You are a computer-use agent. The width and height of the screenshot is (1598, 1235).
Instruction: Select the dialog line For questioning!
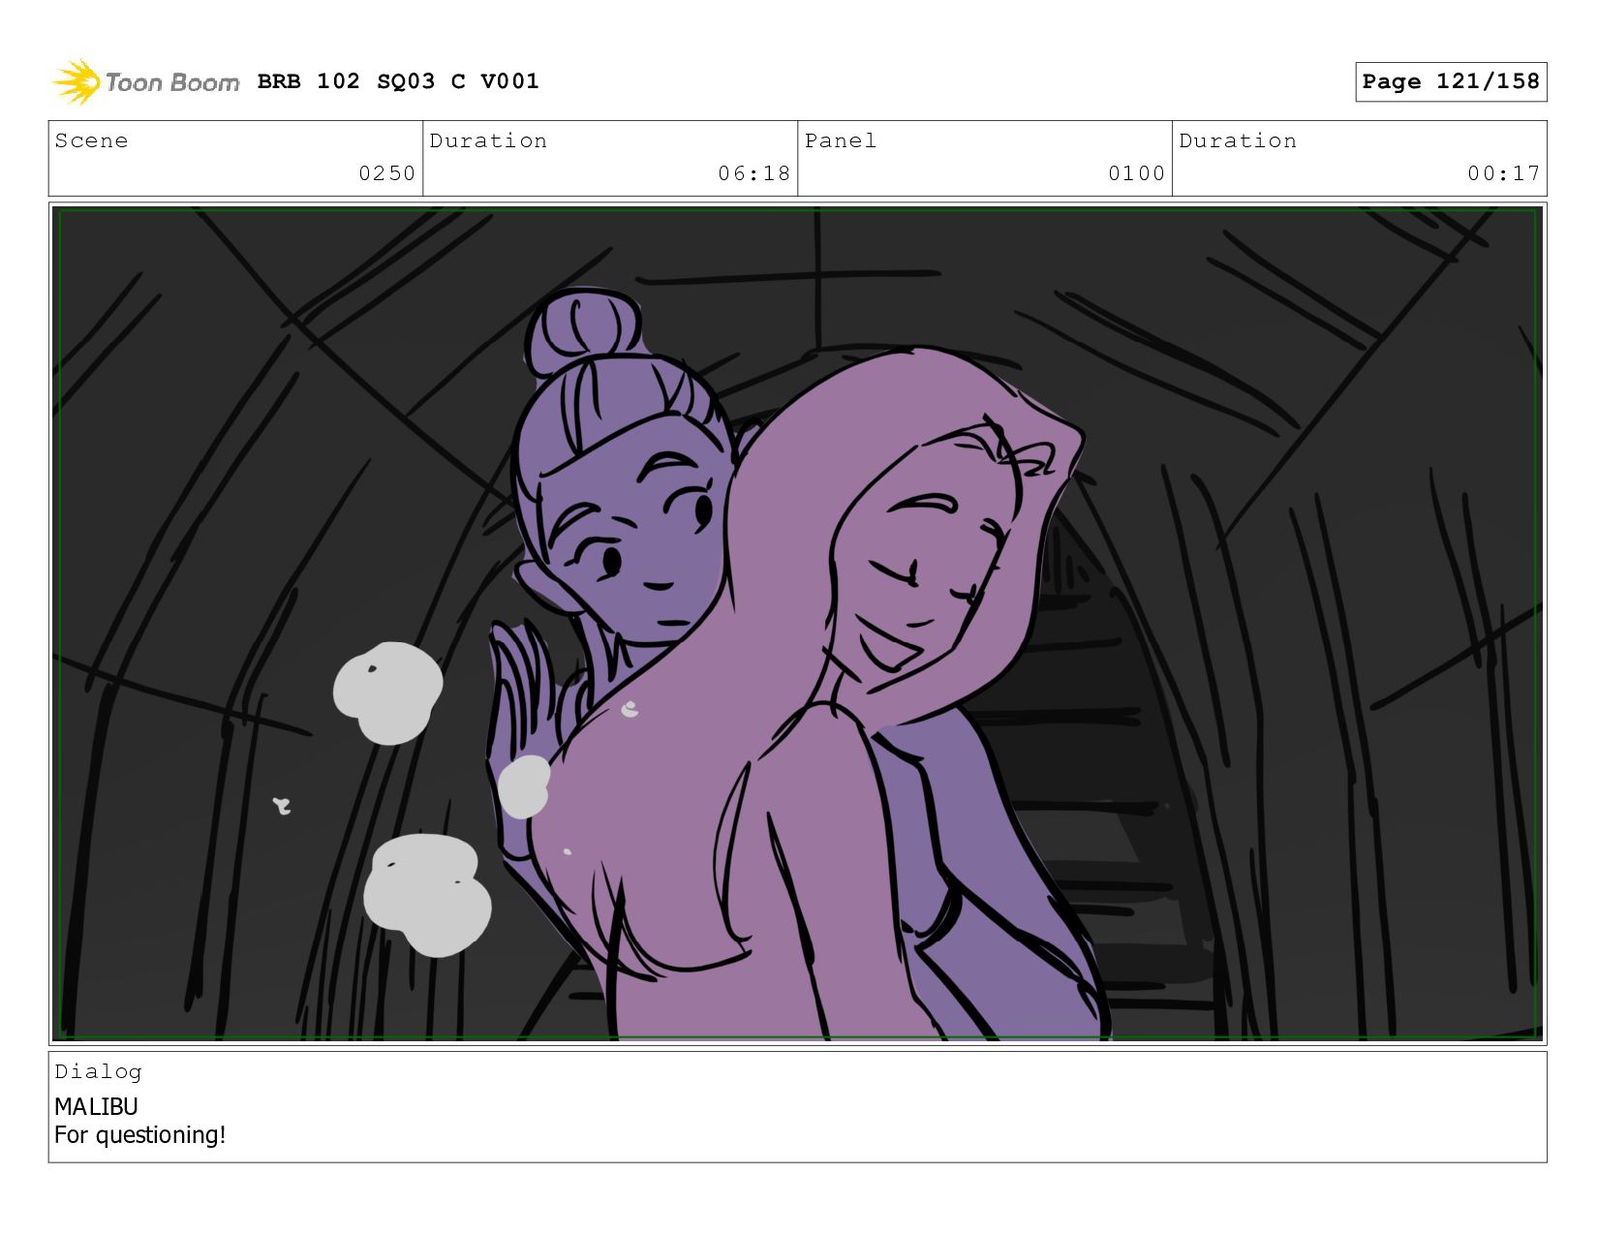click(140, 1134)
